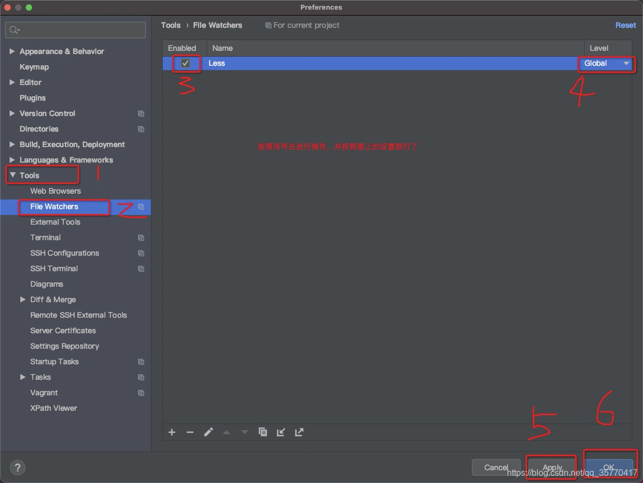Select the Less row in watcher table
The width and height of the screenshot is (643, 483).
(375, 63)
